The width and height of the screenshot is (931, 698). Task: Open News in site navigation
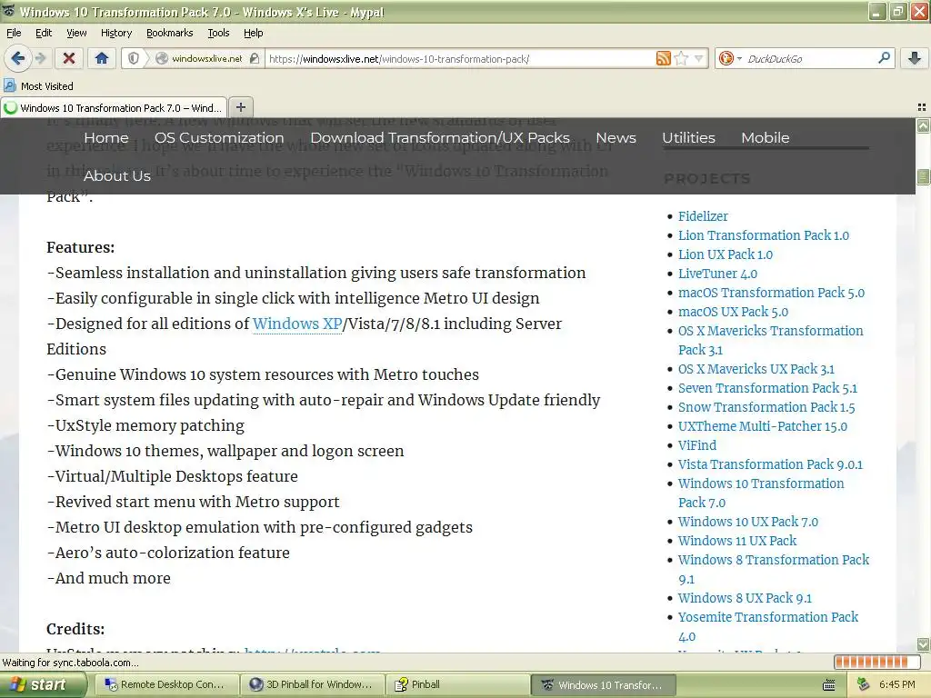pos(616,138)
